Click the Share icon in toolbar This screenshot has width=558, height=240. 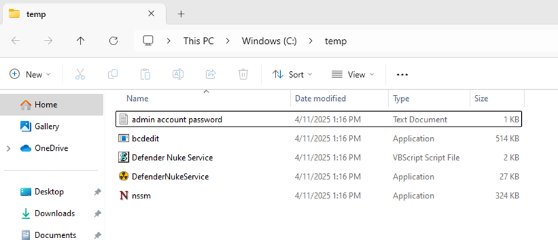[210, 74]
